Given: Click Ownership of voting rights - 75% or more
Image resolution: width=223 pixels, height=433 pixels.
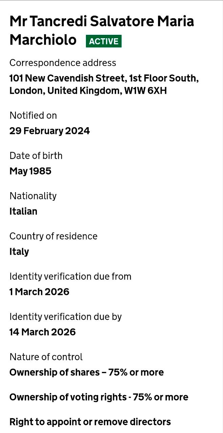Looking at the screenshot, I should (99, 397).
